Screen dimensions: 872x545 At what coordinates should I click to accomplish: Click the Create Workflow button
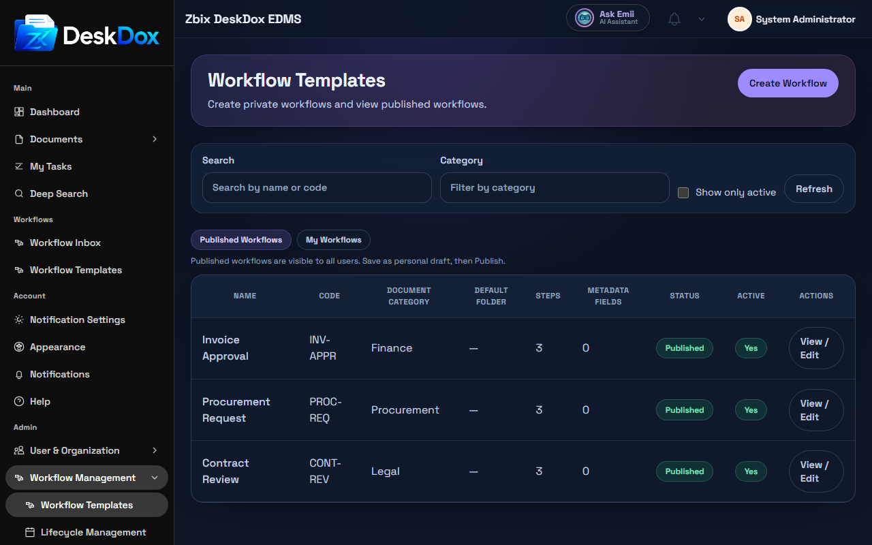[x=788, y=83]
